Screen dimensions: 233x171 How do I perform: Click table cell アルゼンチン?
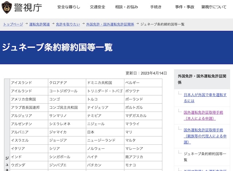tap(29, 124)
